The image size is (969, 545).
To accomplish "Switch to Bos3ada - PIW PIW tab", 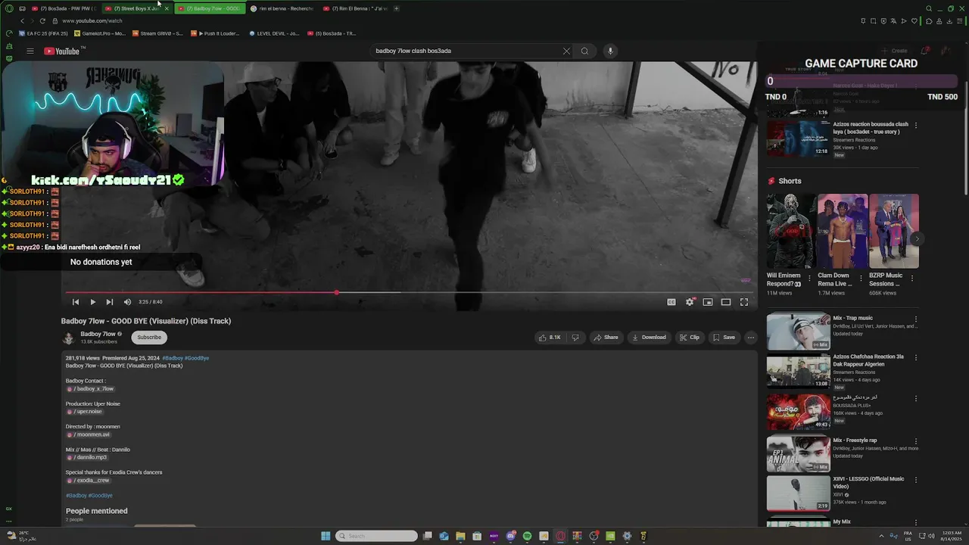I will click(64, 8).
